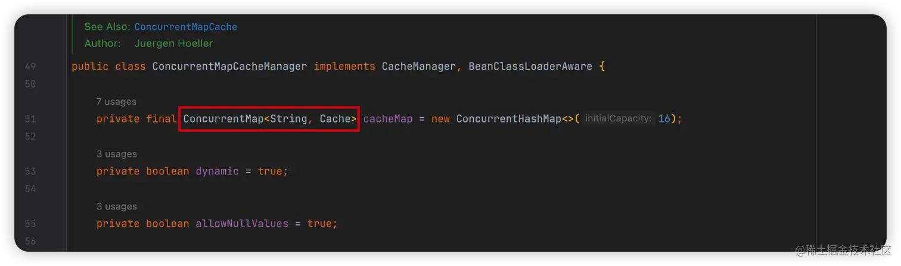Click the 7 usages hint above cacheMap
The width and height of the screenshot is (901, 266).
pyautogui.click(x=116, y=102)
